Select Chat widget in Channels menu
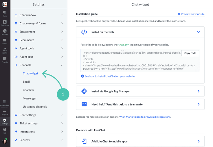 (30, 73)
